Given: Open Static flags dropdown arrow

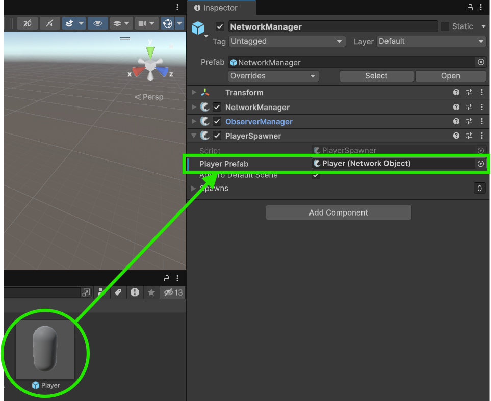Looking at the screenshot, I should (483, 26).
